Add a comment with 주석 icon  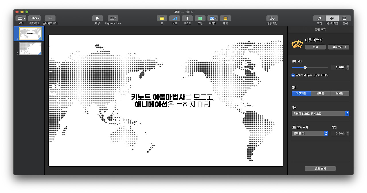coord(225,18)
